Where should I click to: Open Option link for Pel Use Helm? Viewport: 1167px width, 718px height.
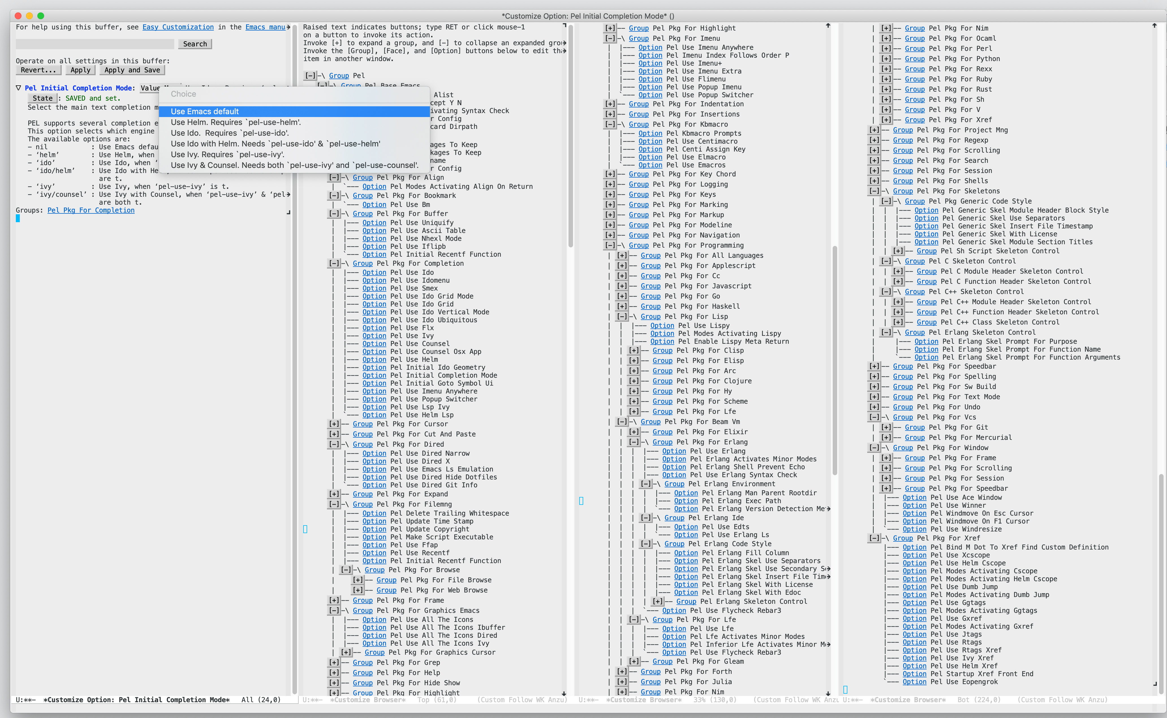[x=374, y=360]
